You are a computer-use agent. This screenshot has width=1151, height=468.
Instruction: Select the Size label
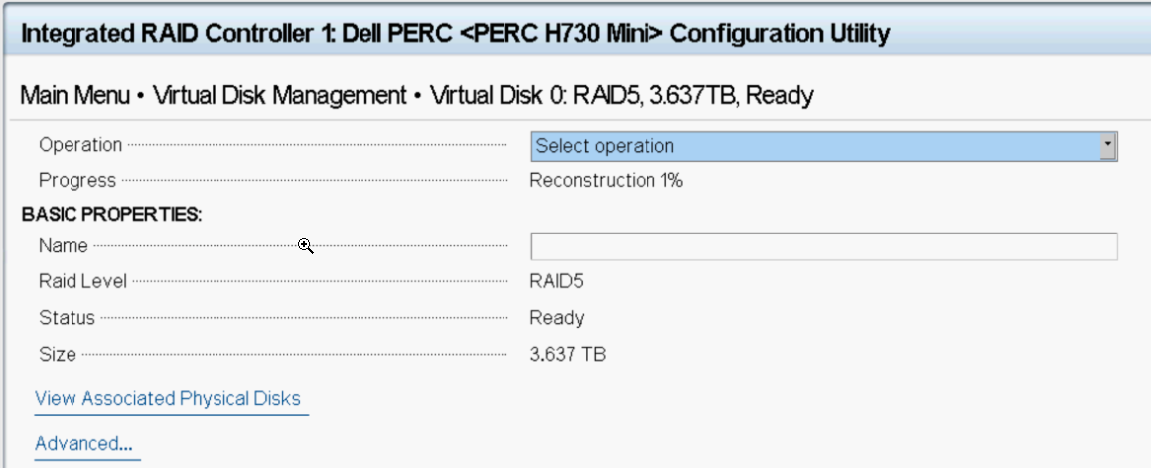coord(58,355)
